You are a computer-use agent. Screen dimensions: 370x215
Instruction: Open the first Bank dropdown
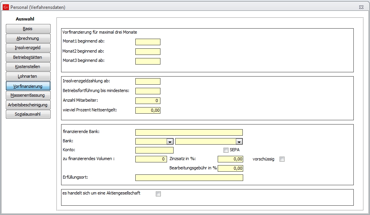pyautogui.click(x=169, y=142)
